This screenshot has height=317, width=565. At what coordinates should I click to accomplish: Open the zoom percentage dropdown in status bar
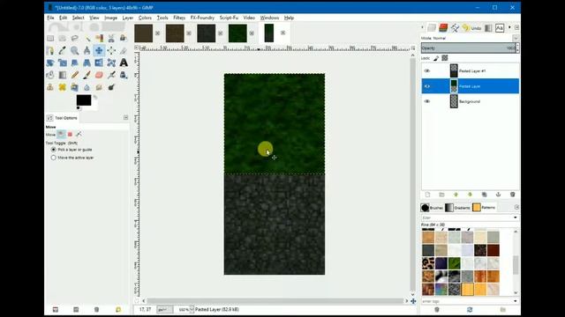[x=192, y=309]
